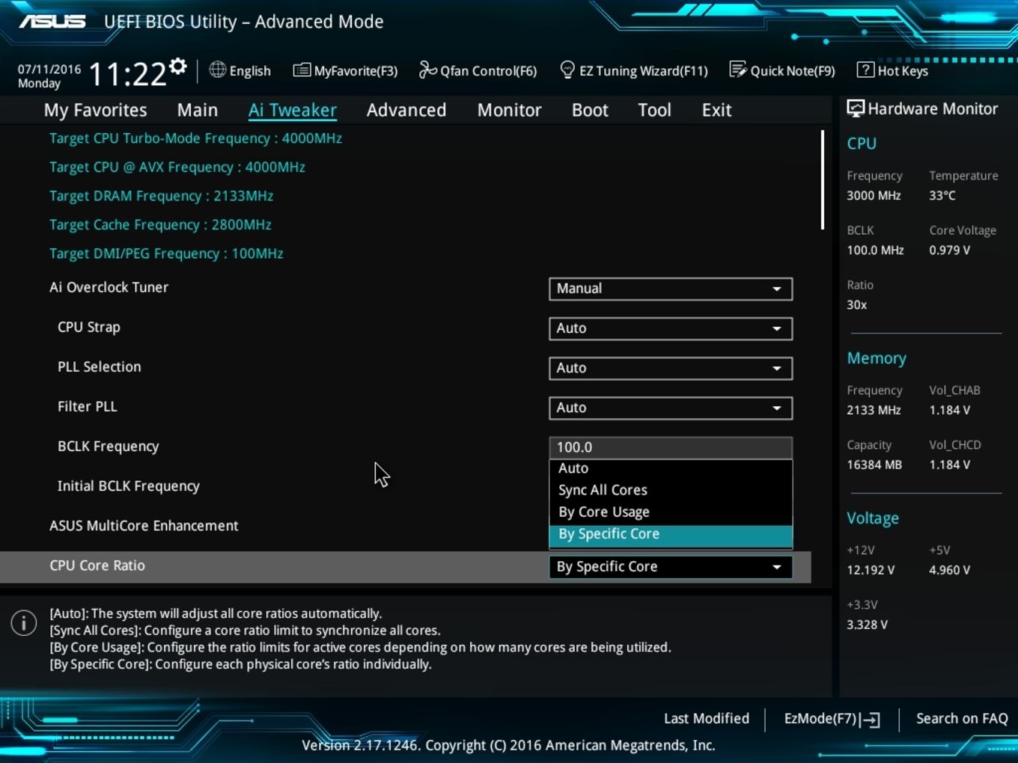Click the clock time 11:22
Image resolution: width=1018 pixels, height=763 pixels.
pyautogui.click(x=127, y=74)
